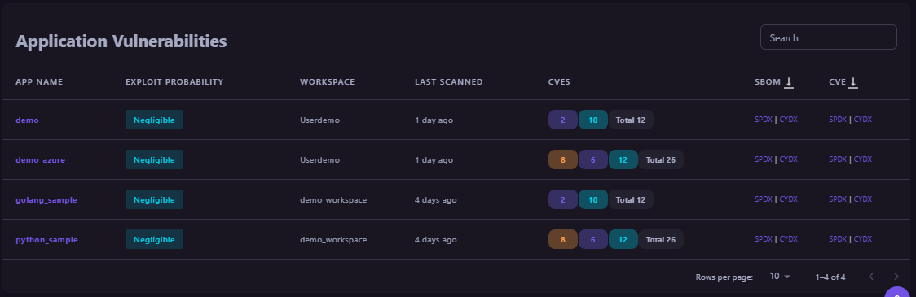
Task: Click the Negligible badge in python_sample row
Action: [154, 239]
